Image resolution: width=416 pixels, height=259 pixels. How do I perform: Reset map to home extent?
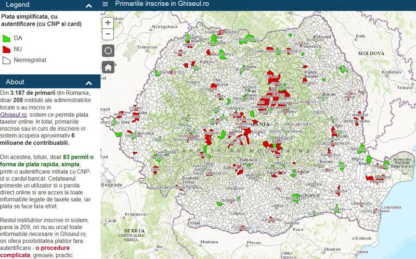(x=108, y=67)
